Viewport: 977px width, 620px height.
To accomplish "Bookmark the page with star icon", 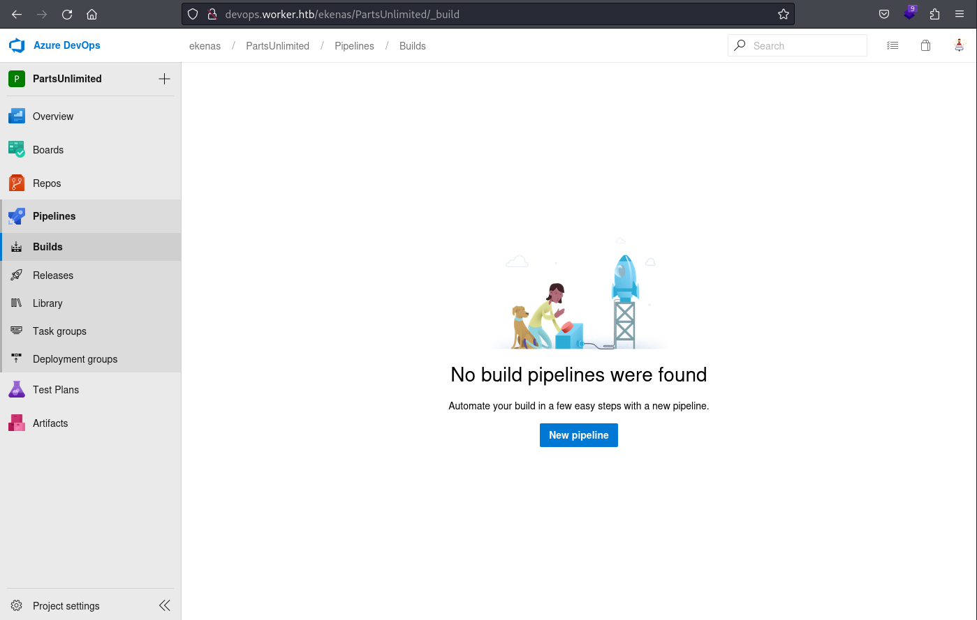I will coord(784,14).
